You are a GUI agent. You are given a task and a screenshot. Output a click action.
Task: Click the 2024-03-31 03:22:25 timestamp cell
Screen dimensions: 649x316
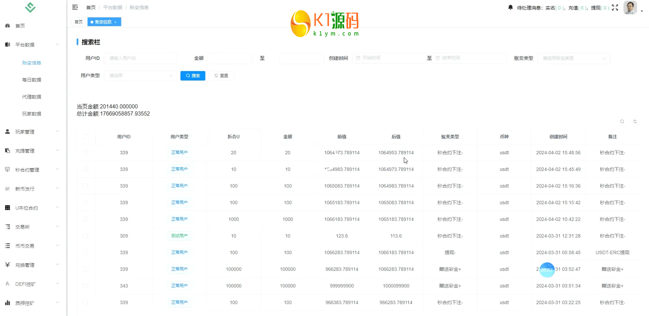click(558, 302)
